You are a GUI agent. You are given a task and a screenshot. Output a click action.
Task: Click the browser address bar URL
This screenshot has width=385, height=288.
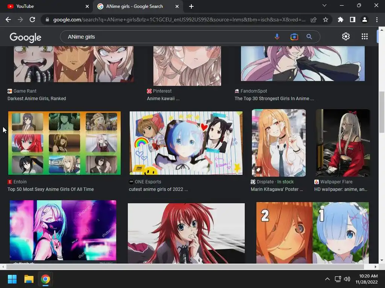click(179, 19)
